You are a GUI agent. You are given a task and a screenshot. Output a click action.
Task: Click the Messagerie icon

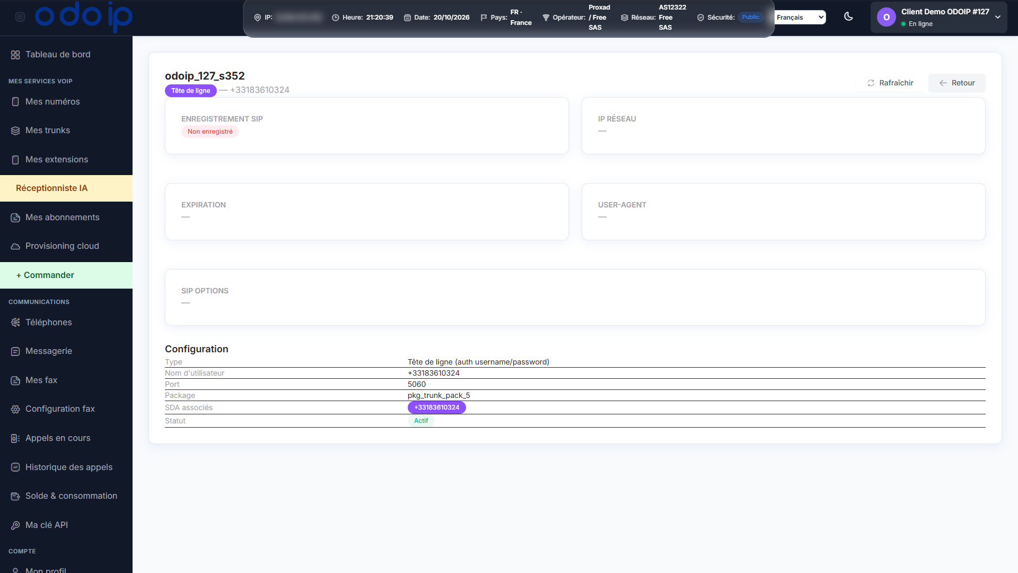click(15, 351)
